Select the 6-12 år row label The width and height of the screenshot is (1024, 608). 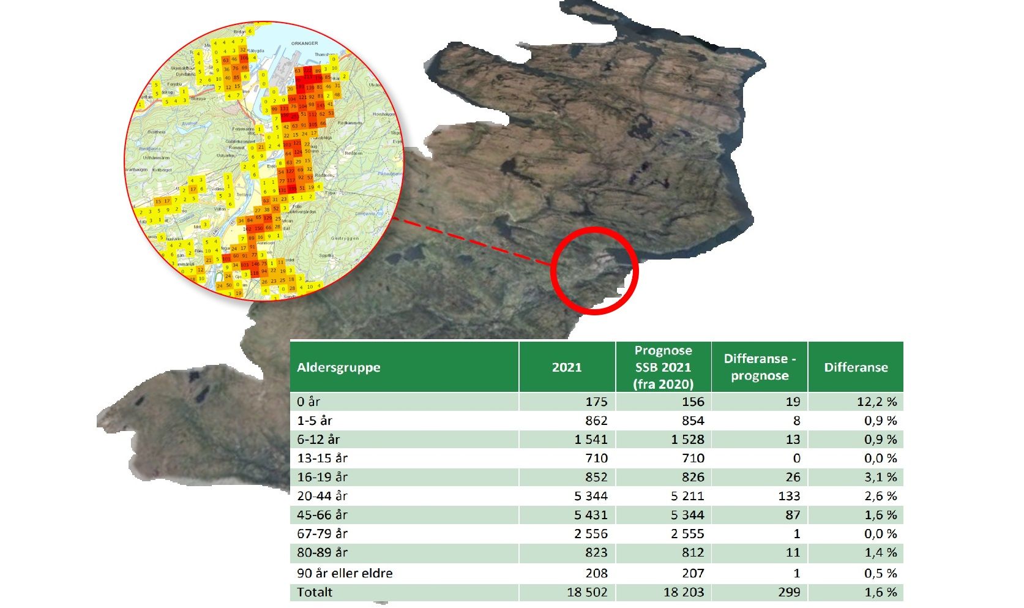point(318,440)
